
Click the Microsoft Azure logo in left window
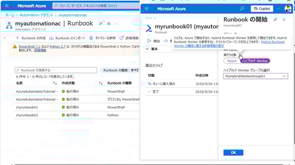[x=31, y=6]
